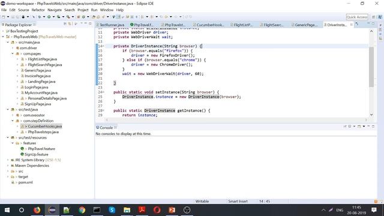The width and height of the screenshot is (384, 216).
Task: Click the editor scroll down arrow
Action: pyautogui.click(x=371, y=115)
